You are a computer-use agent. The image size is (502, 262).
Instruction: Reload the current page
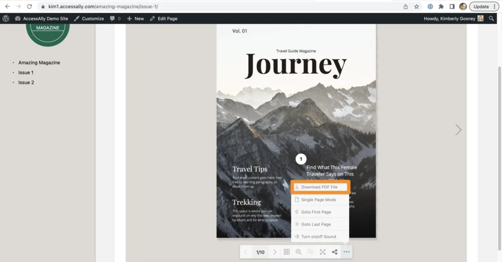point(29,6)
